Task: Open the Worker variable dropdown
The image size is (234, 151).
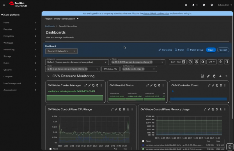Action: click(97, 69)
